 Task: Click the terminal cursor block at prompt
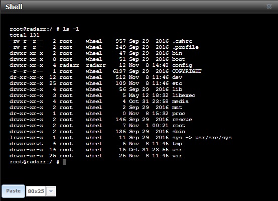tap(64, 162)
